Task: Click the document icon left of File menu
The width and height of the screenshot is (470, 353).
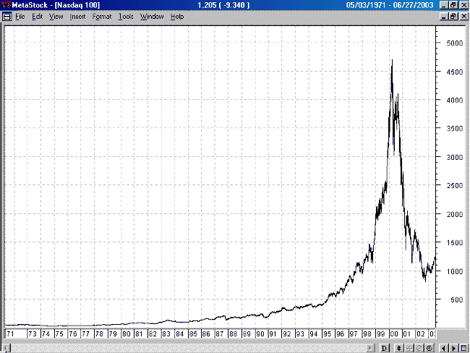Action: point(6,16)
